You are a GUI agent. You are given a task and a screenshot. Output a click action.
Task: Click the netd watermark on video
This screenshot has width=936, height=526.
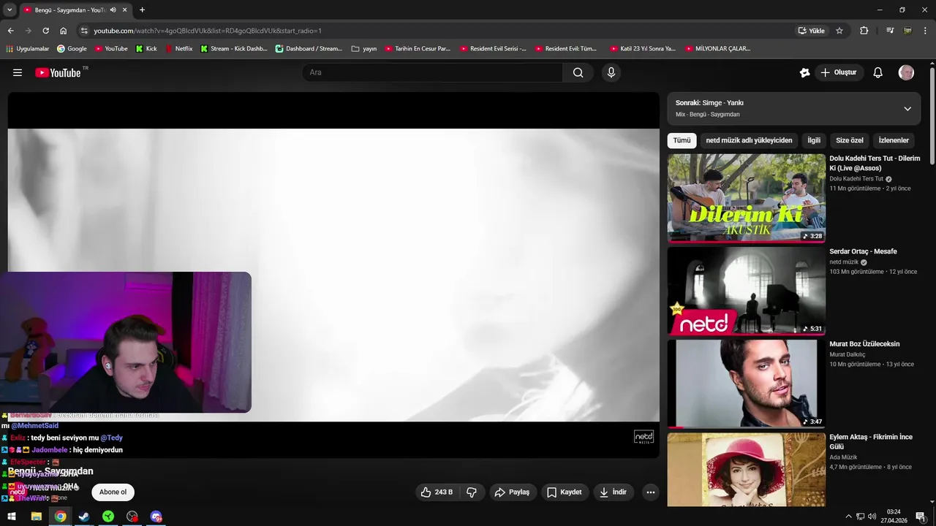pos(643,437)
